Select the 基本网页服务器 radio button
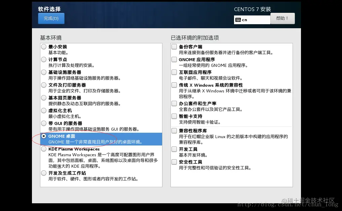The width and height of the screenshot is (342, 211). coord(44,98)
